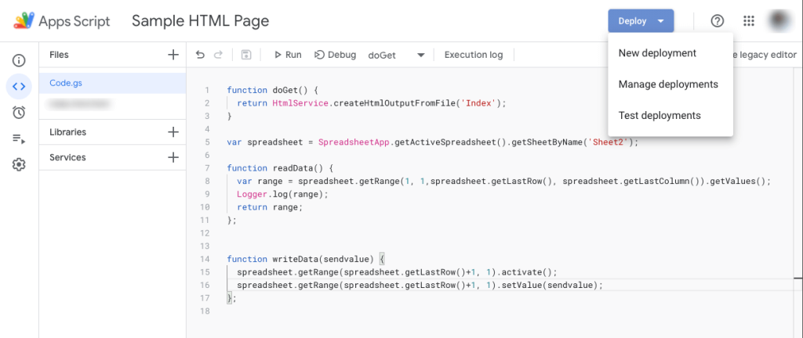This screenshot has height=338, width=803.
Task: Add a new file with plus icon
Action: pyautogui.click(x=173, y=55)
